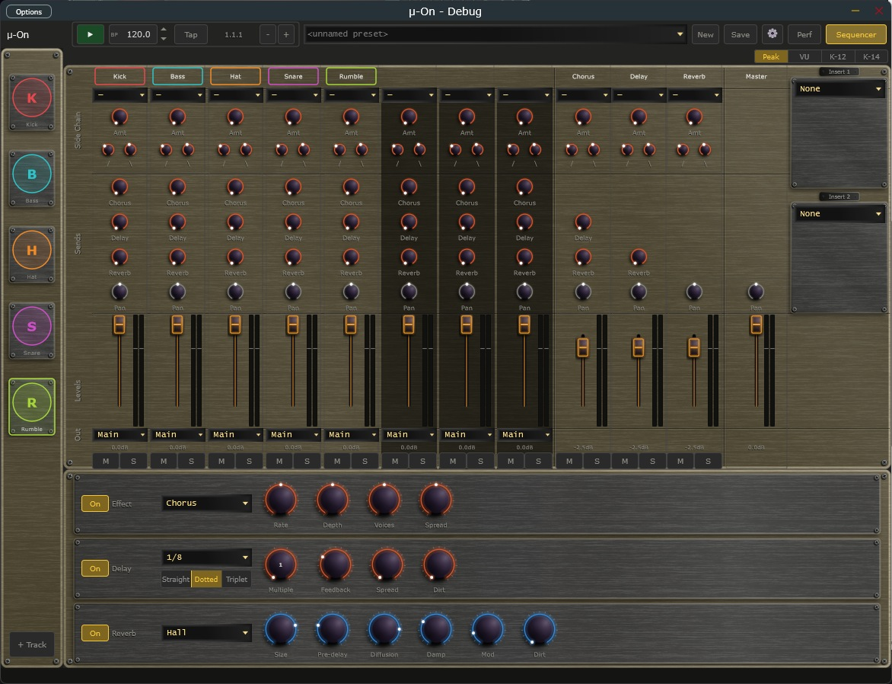The width and height of the screenshot is (892, 684).
Task: Click the Master channel level fader
Action: pos(756,324)
